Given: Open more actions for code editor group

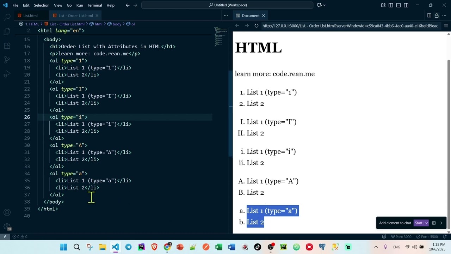Looking at the screenshot, I should [x=225, y=16].
